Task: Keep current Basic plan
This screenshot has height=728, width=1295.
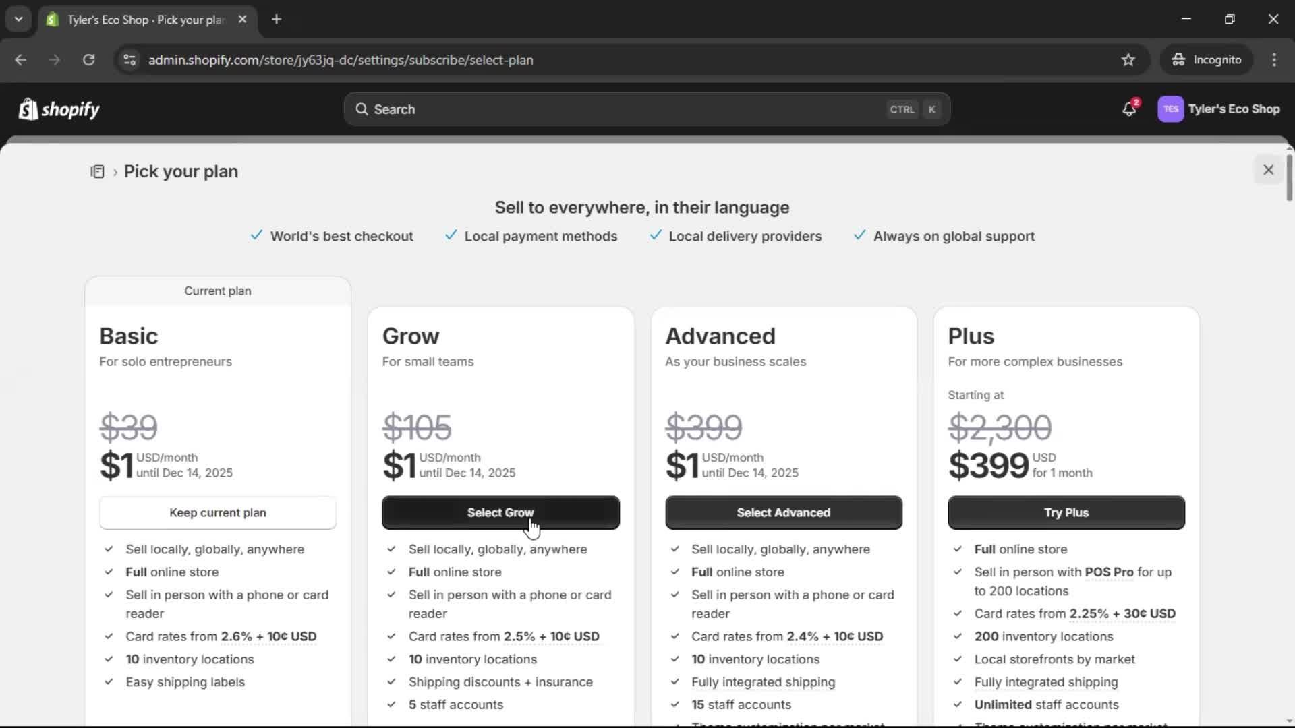Action: point(218,513)
